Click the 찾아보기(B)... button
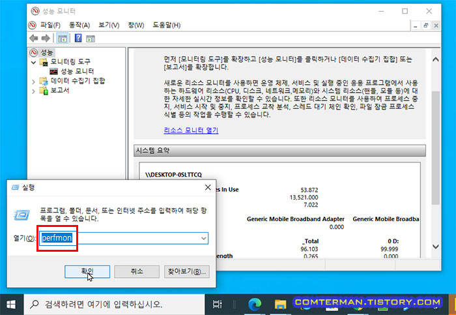Image resolution: width=456 pixels, height=315 pixels. pos(187,271)
